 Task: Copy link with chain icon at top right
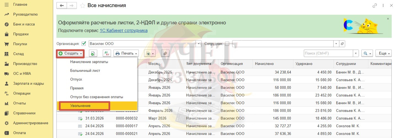tap(375, 5)
